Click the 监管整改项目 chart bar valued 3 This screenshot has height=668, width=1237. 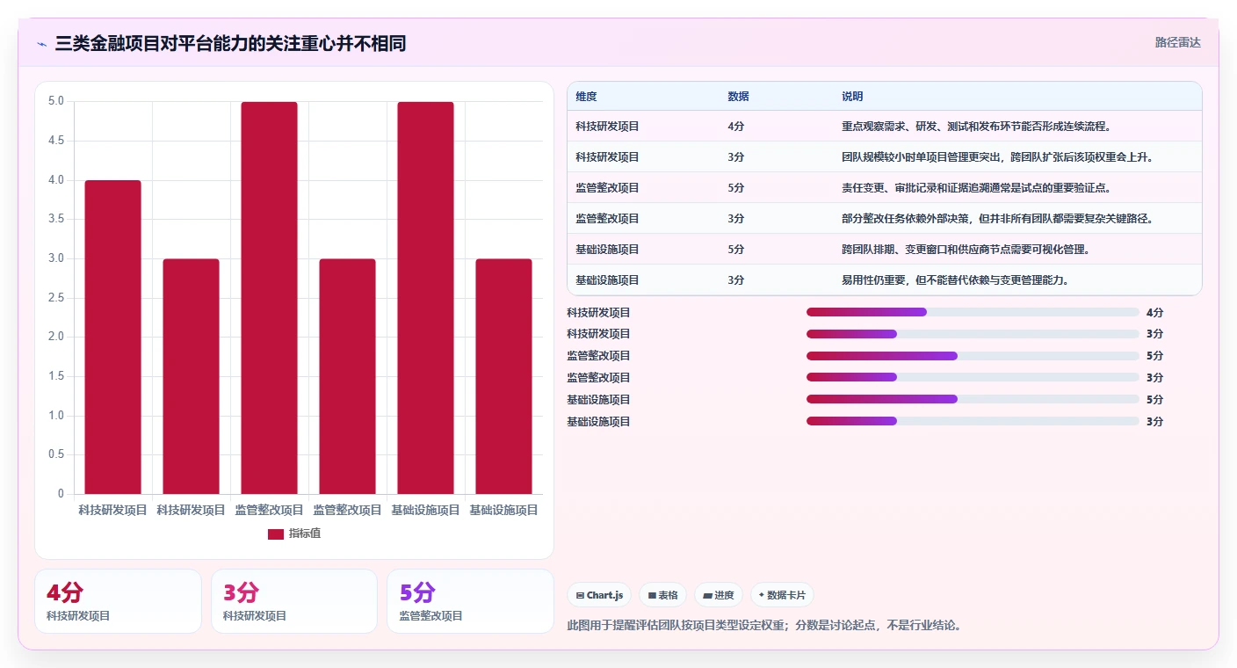(x=348, y=376)
